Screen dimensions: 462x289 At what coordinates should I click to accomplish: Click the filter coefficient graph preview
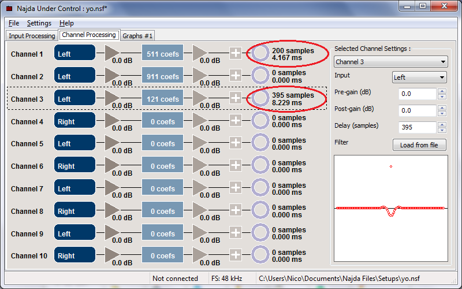coord(391,208)
